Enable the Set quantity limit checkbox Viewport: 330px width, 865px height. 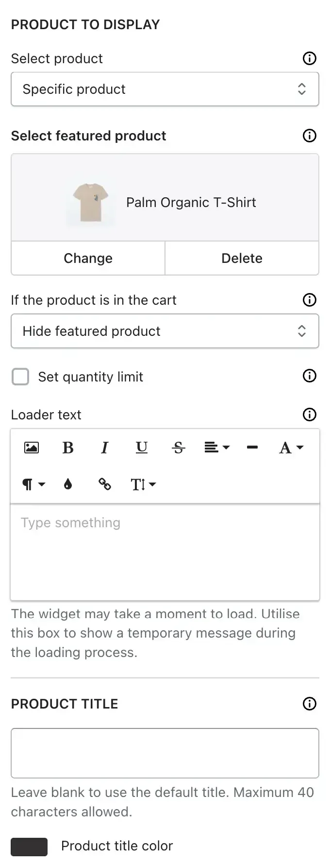coord(20,377)
